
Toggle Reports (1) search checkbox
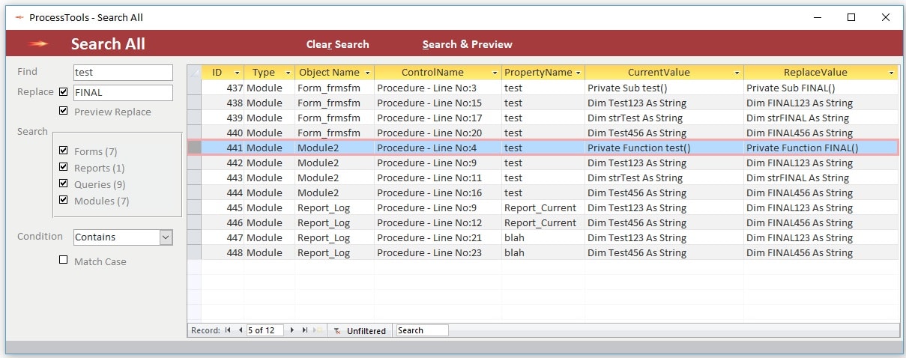point(63,167)
